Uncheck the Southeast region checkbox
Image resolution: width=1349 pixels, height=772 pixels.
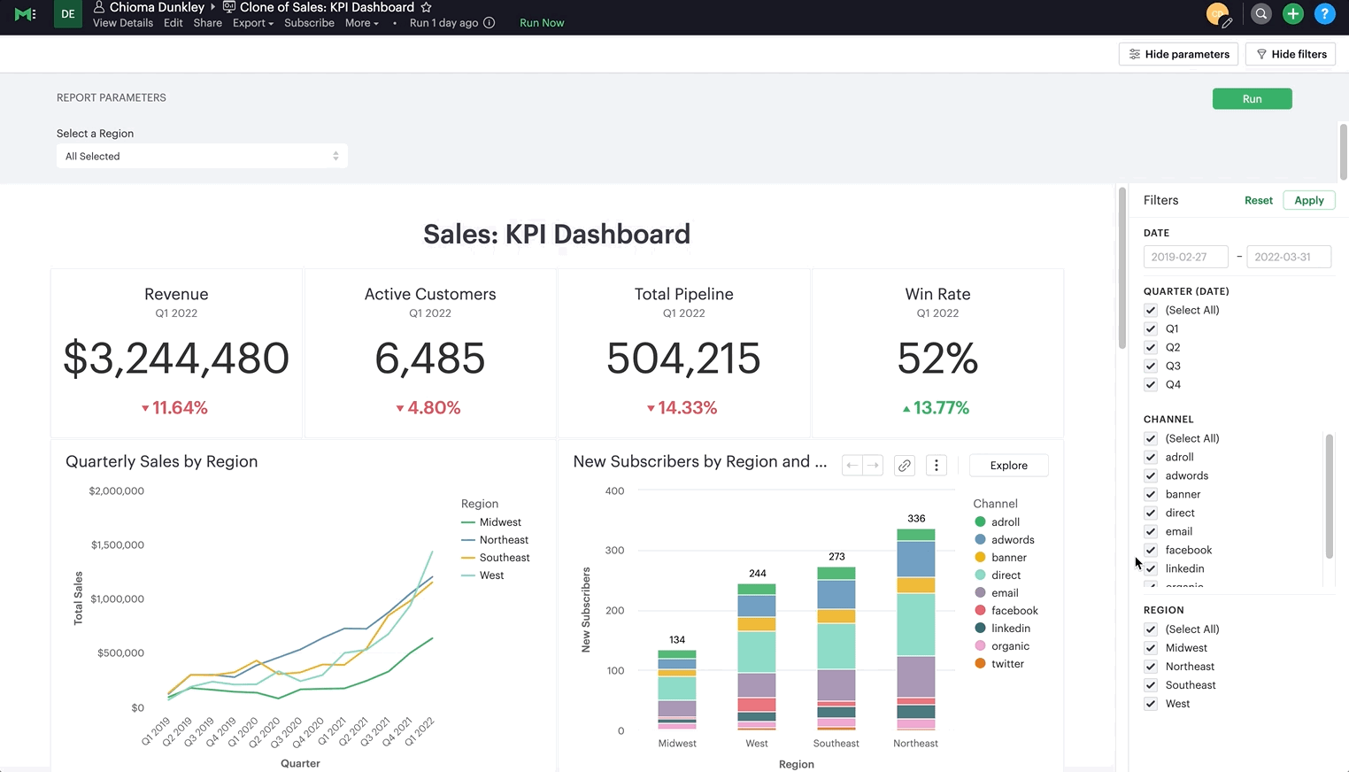pyautogui.click(x=1151, y=685)
